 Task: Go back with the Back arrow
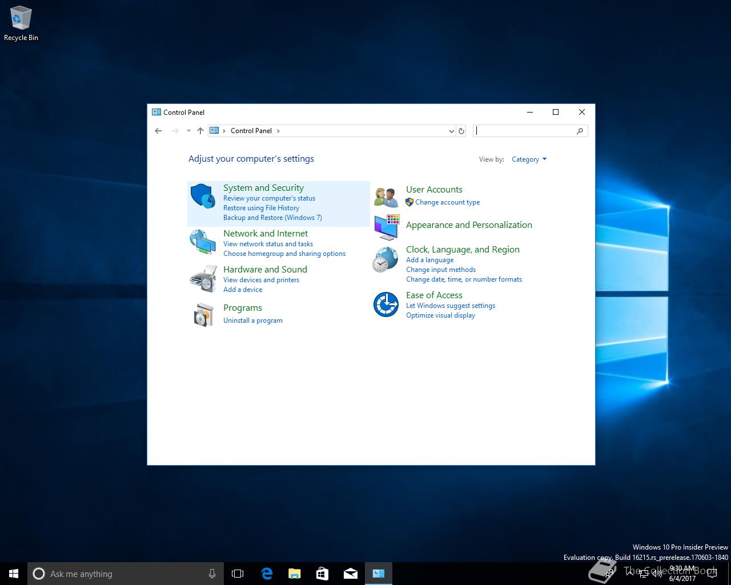tap(158, 131)
